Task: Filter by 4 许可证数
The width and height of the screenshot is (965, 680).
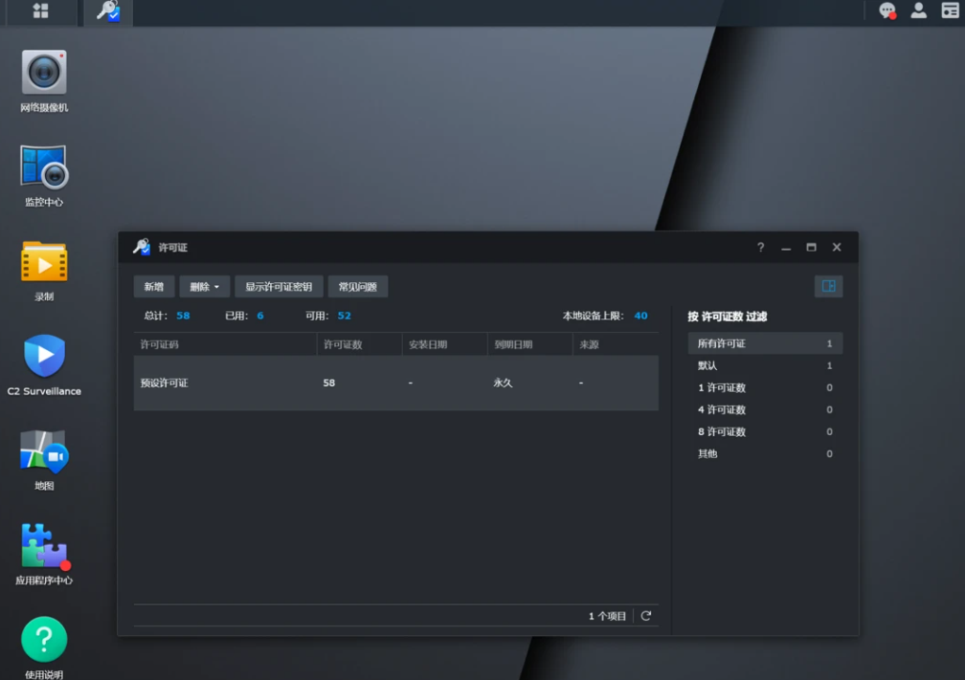Action: click(x=765, y=409)
